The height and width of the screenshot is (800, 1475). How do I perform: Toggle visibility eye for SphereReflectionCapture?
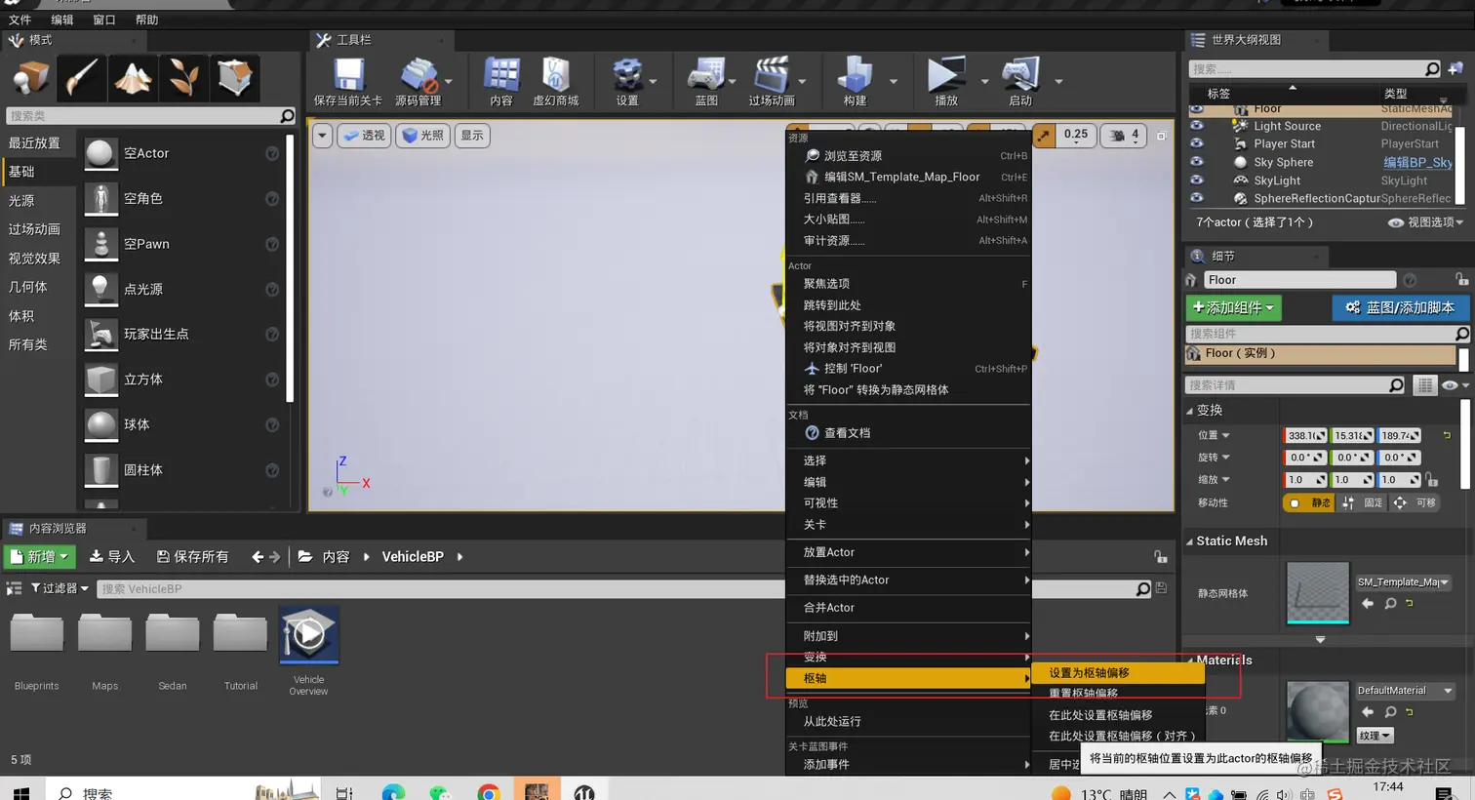click(1197, 198)
